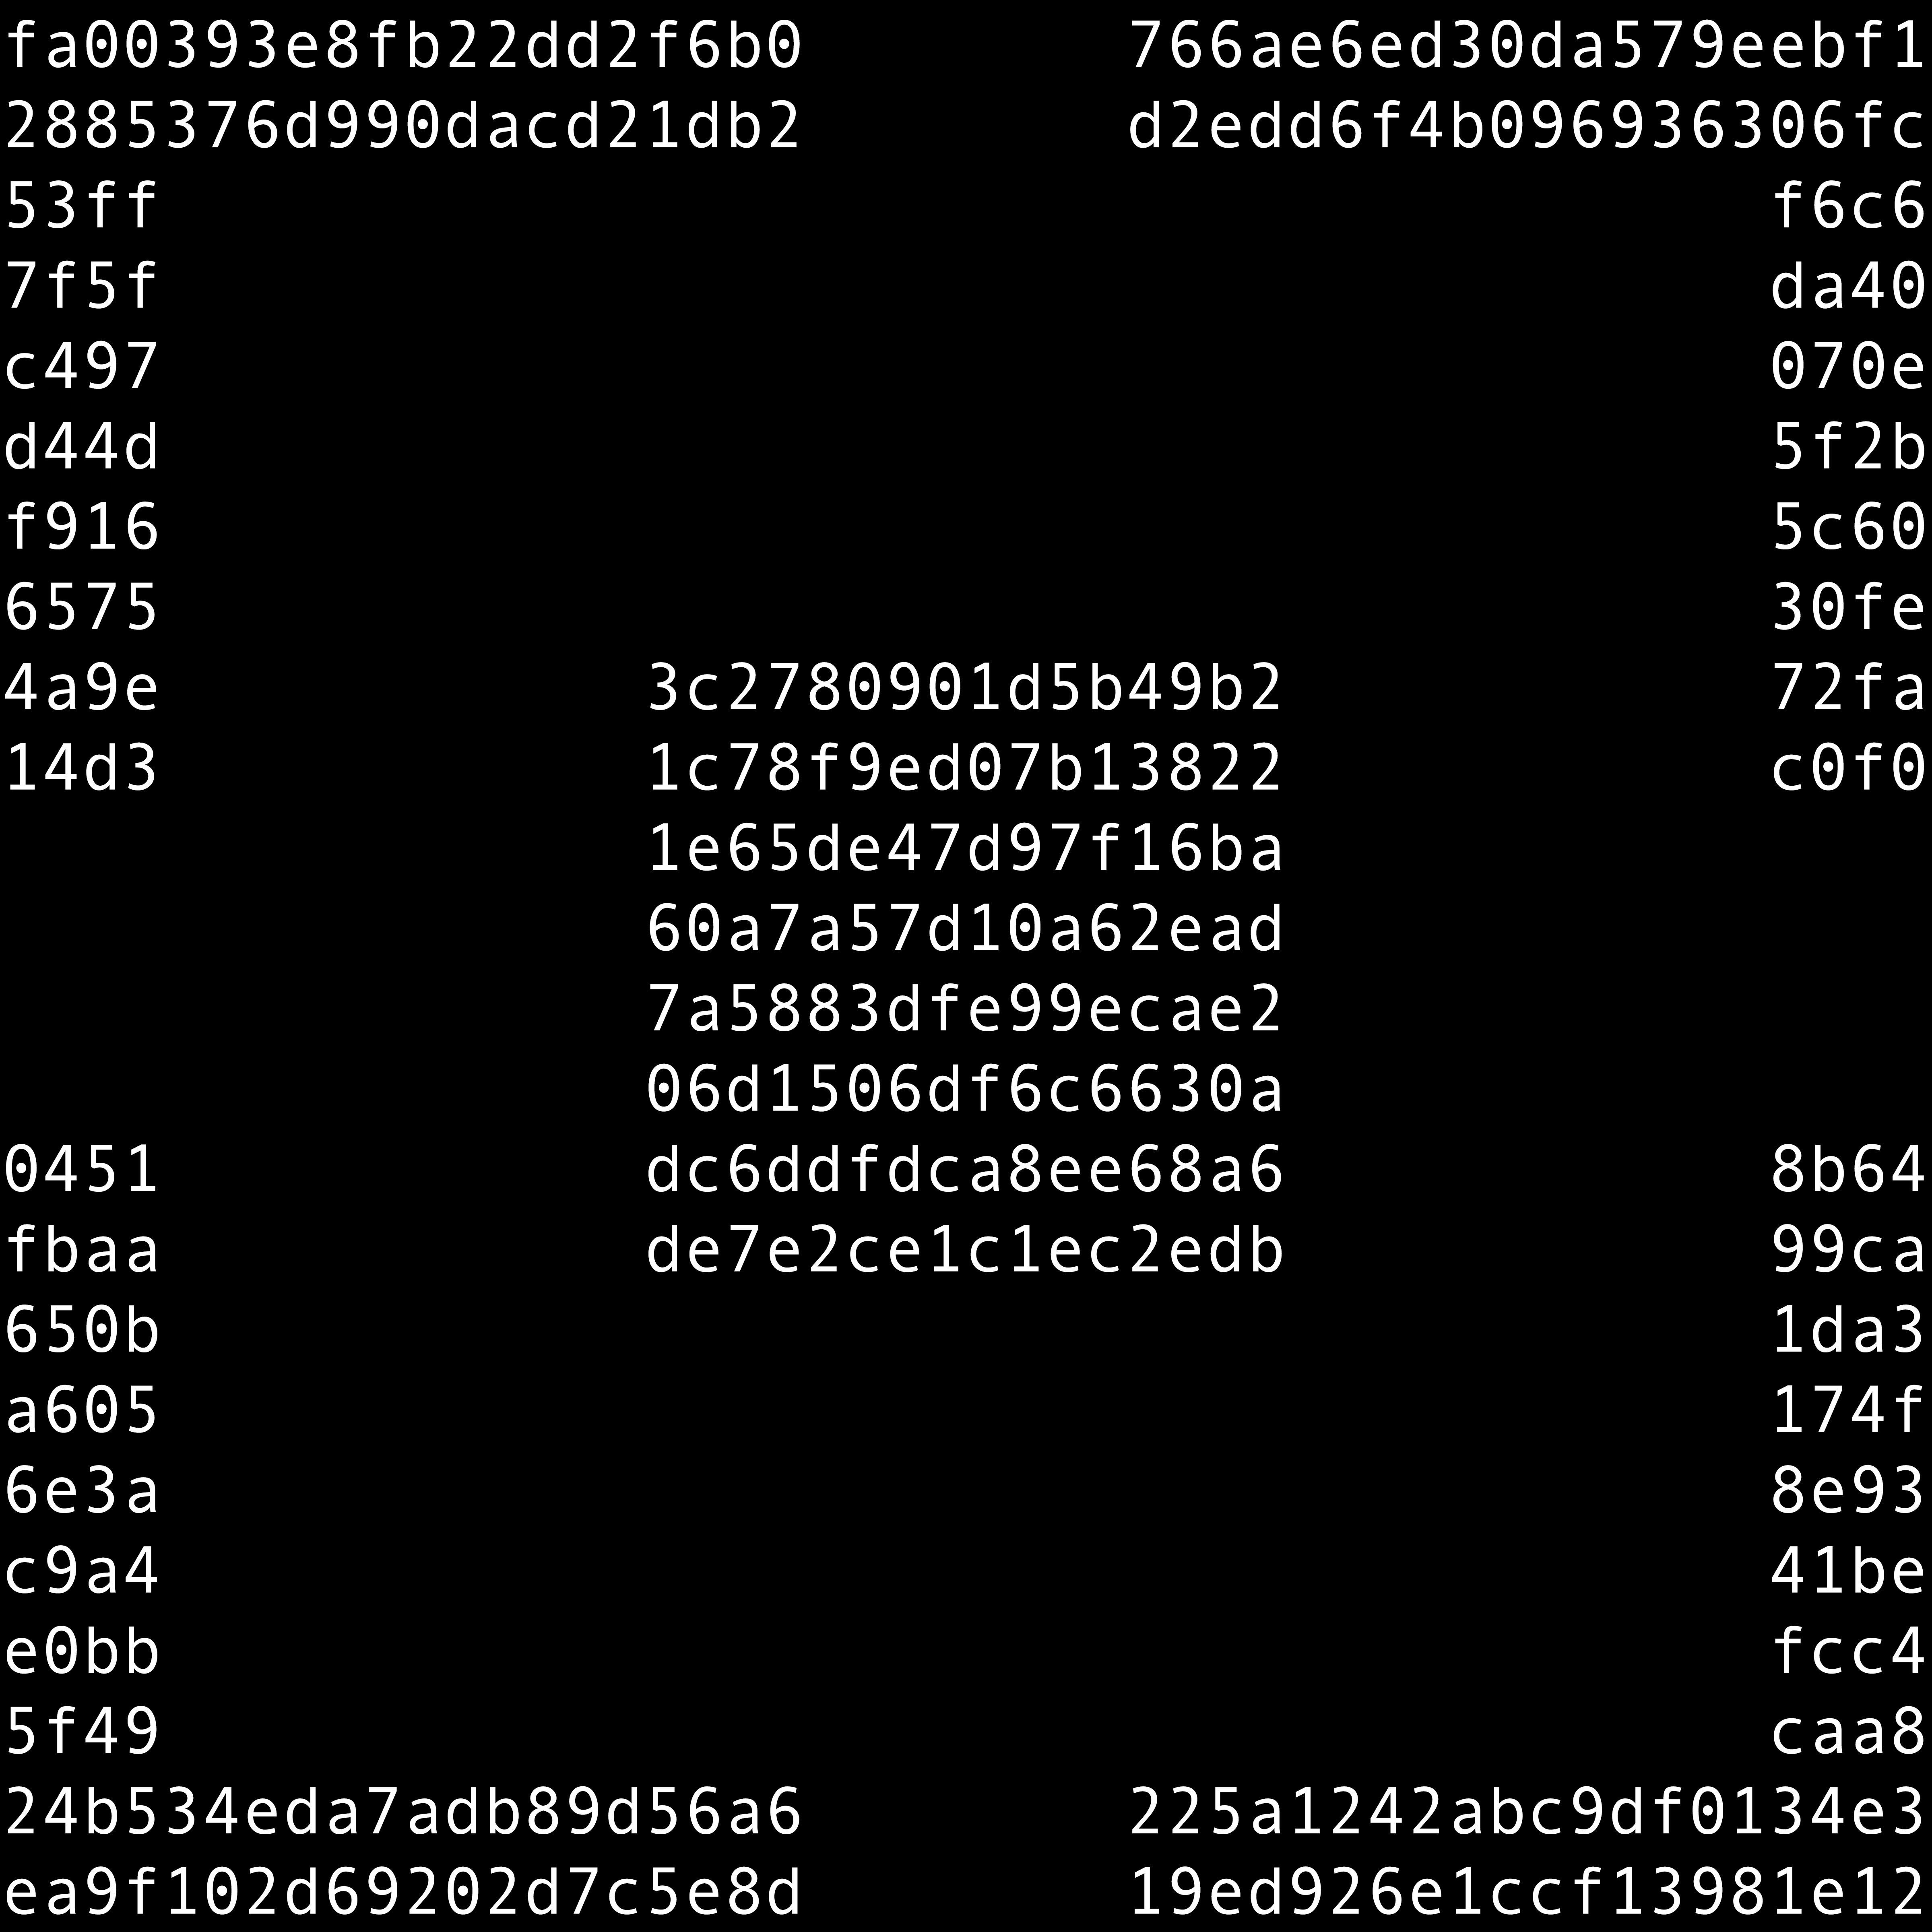
Task: Click the center text 1c78f9ed07b13822
Action: coord(965,768)
